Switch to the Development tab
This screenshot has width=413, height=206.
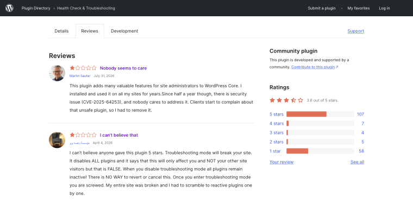(124, 31)
